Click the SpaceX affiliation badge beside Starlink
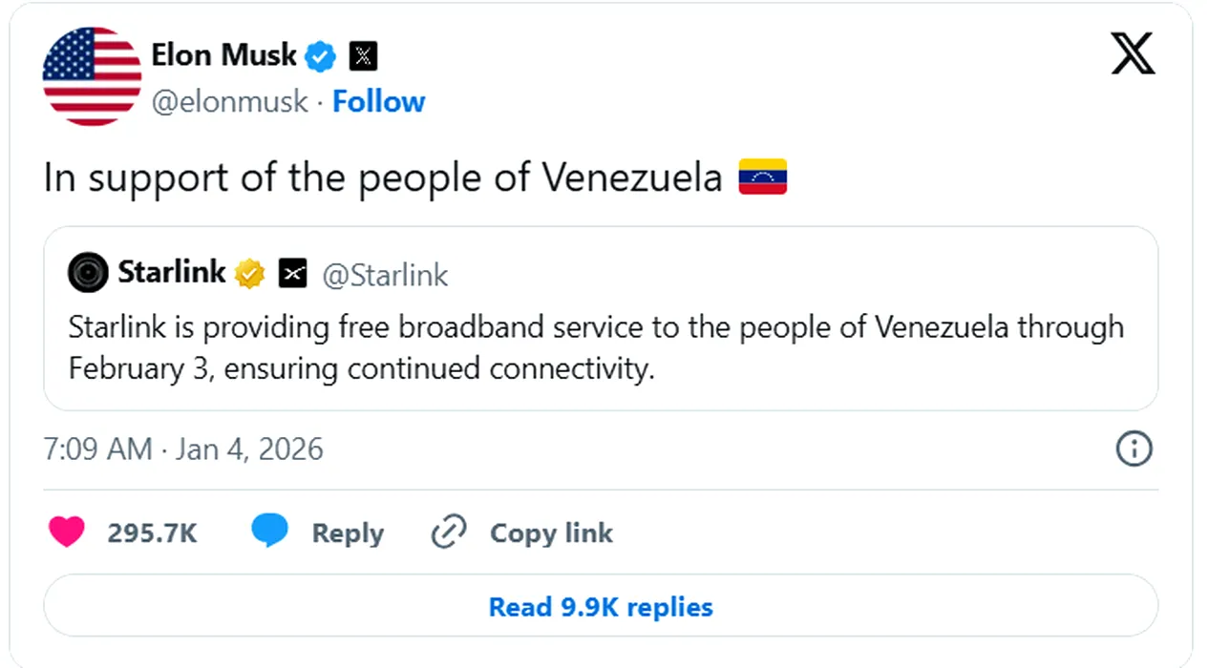The width and height of the screenshot is (1209, 668). pyautogui.click(x=293, y=275)
